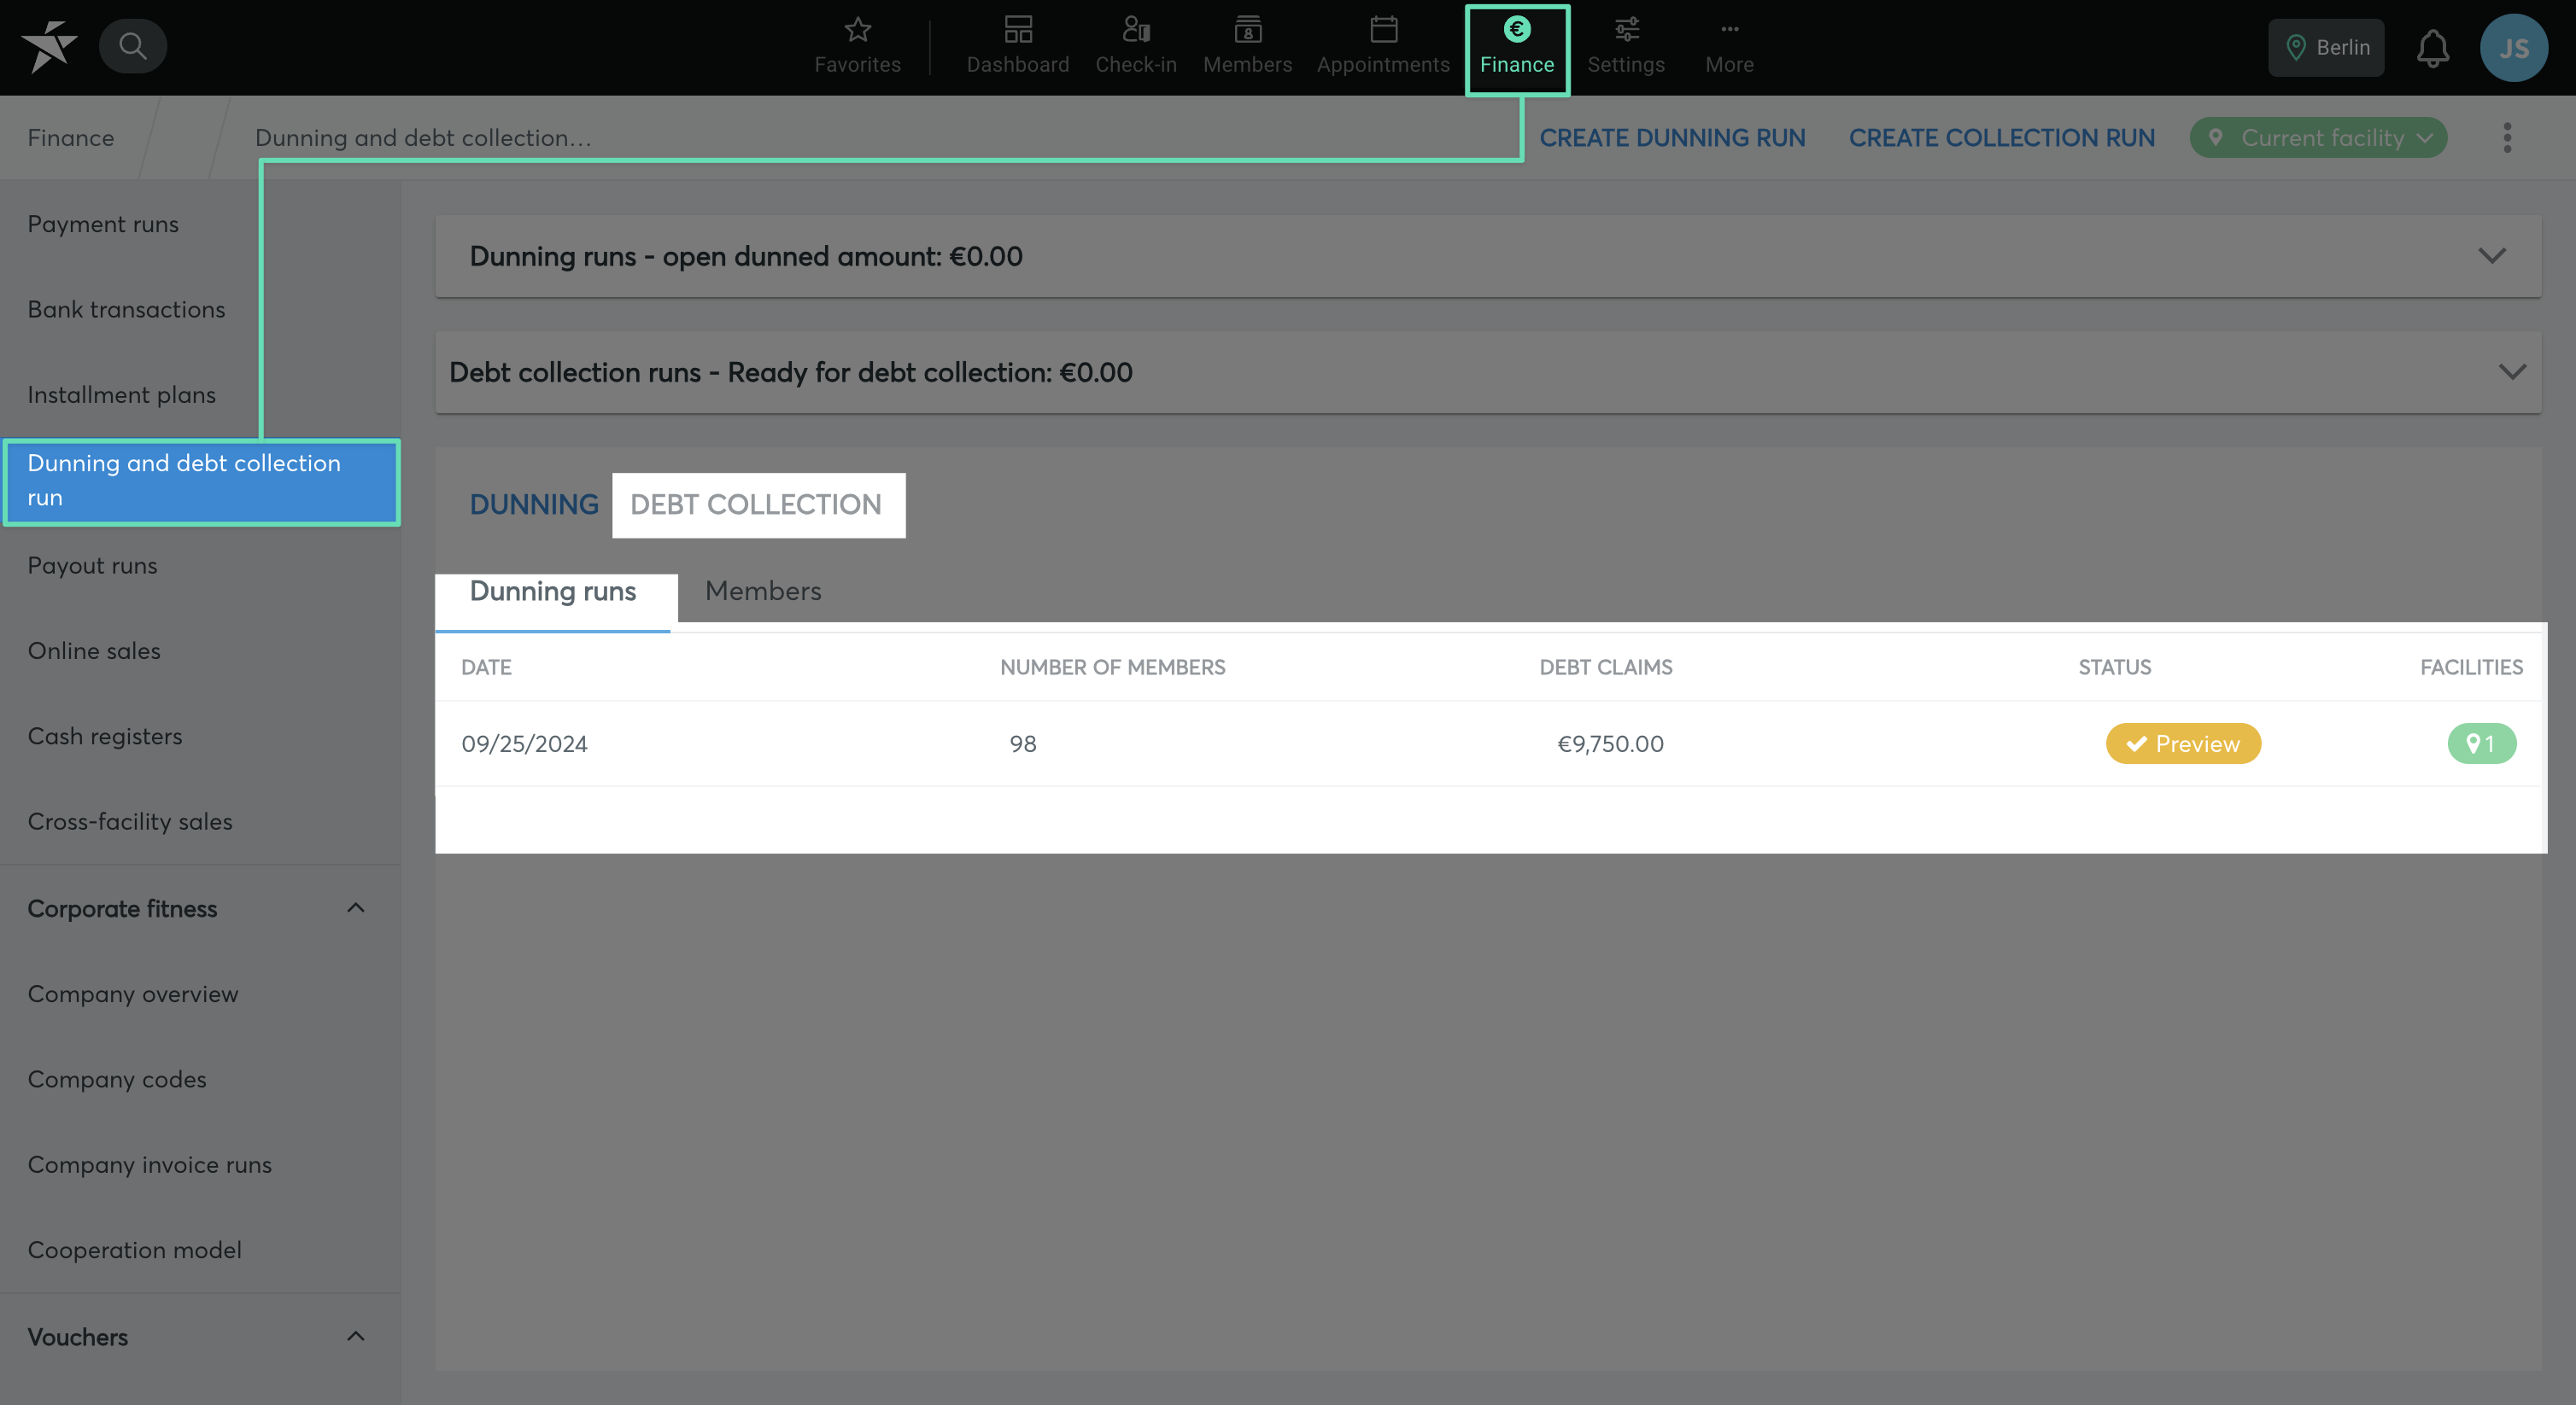The width and height of the screenshot is (2576, 1405).
Task: Click the FACILITIES column header
Action: pyautogui.click(x=2471, y=668)
